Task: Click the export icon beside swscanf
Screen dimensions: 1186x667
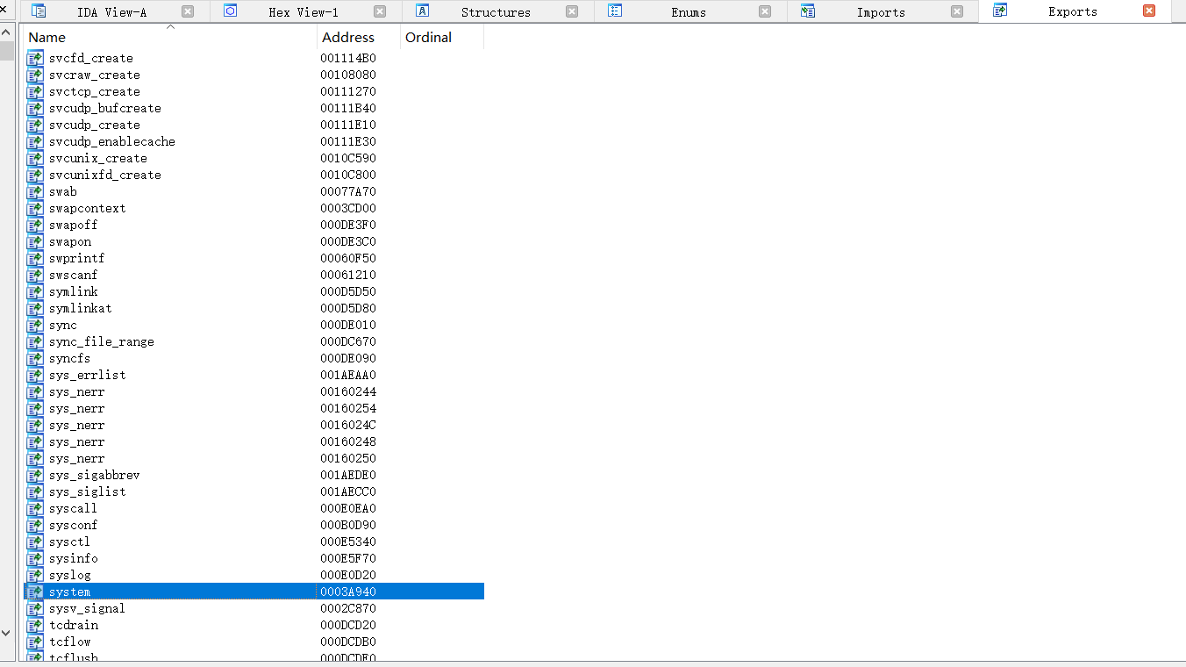Action: click(34, 275)
